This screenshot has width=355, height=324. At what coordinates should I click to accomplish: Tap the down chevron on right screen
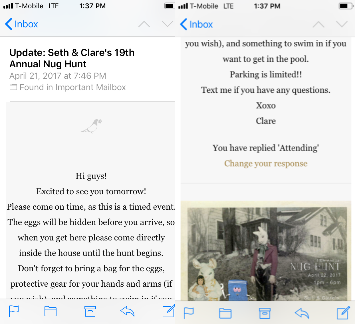coord(342,24)
